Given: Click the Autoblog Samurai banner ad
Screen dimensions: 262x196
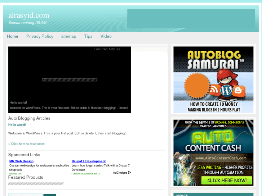Looking at the screenshot, I should (213, 80).
